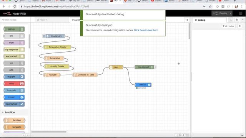Toggle the msg.payload debug node on
This screenshot has width=246, height=138.
tap(155, 67)
